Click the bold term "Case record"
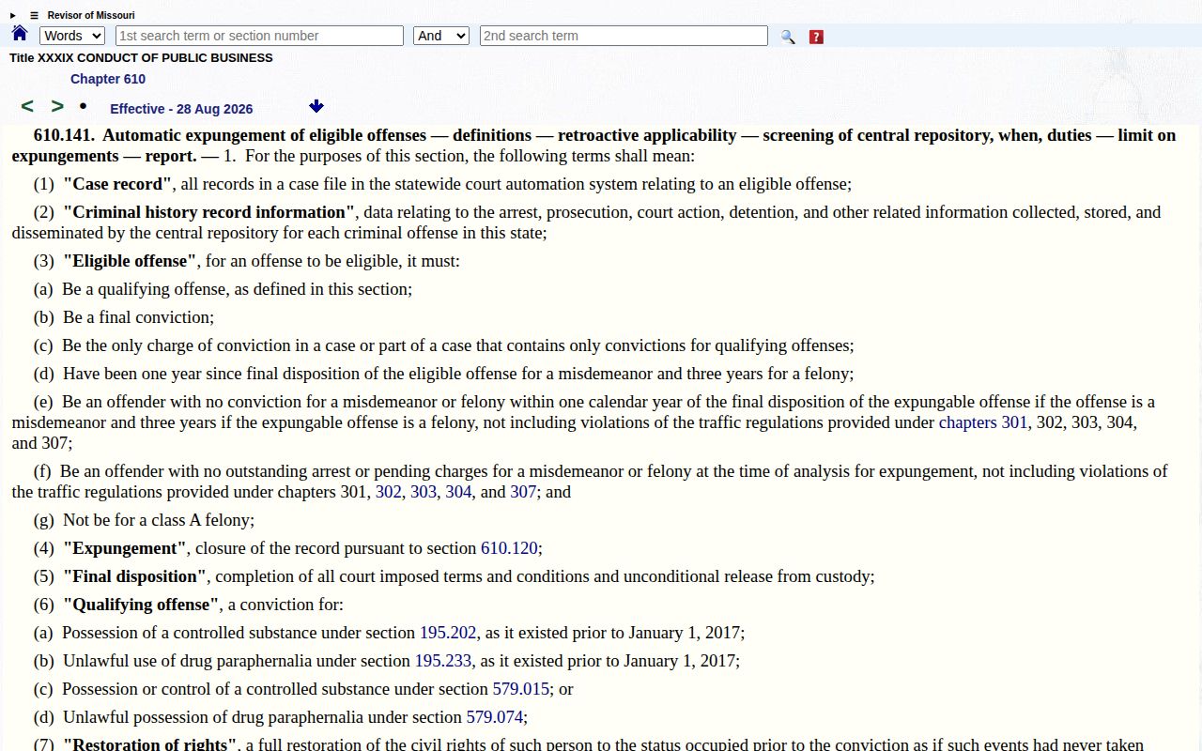 (117, 184)
